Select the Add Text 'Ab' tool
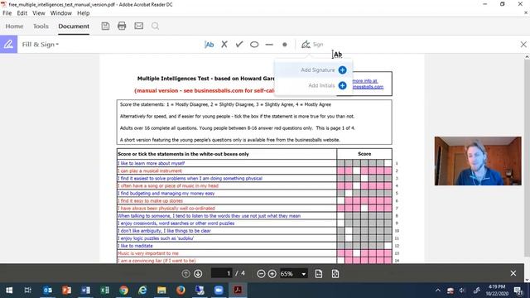Screen dimensions: 530x298 pos(209,44)
